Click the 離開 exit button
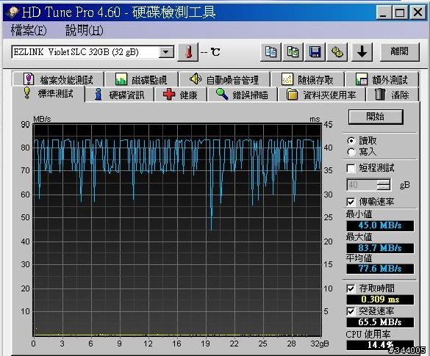 click(x=400, y=51)
